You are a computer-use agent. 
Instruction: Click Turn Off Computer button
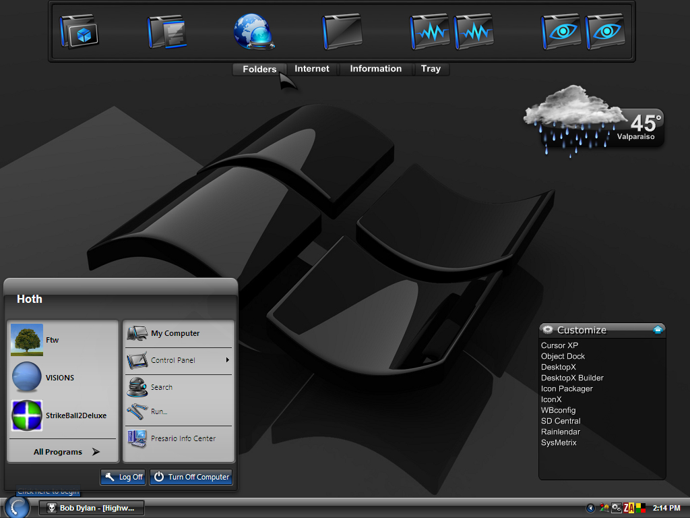click(191, 477)
